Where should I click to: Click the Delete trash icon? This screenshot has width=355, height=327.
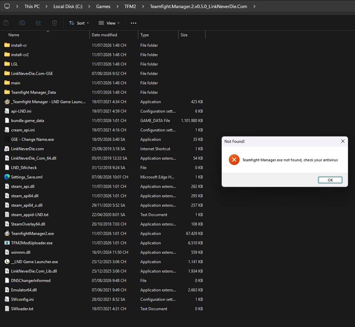(x=54, y=23)
